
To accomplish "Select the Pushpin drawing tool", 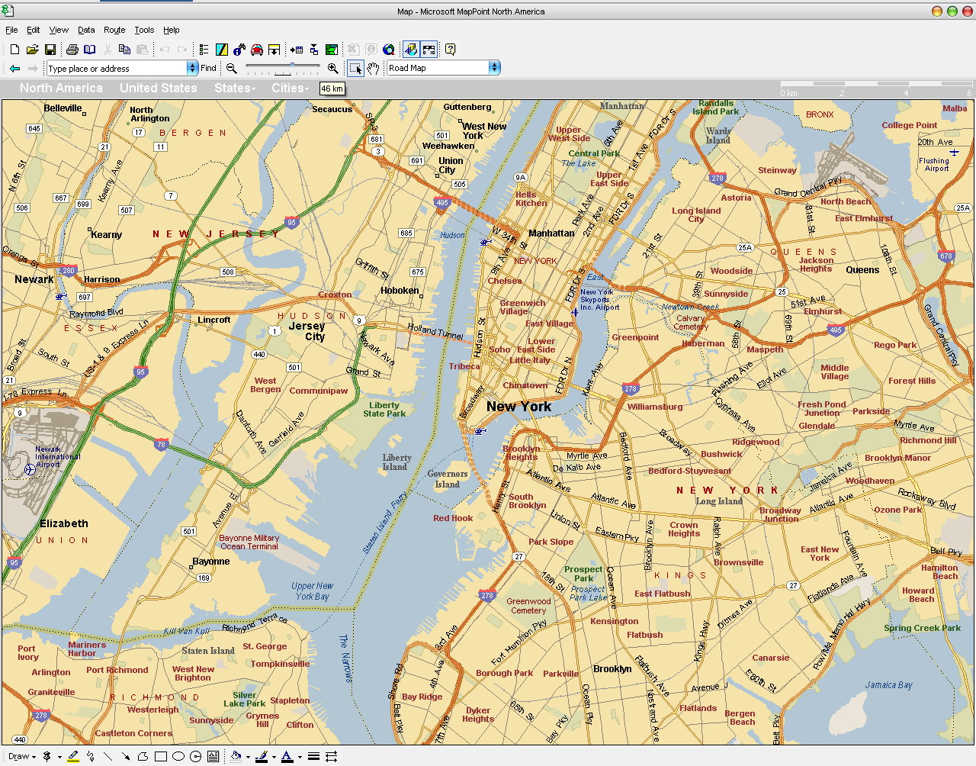I will (47, 757).
